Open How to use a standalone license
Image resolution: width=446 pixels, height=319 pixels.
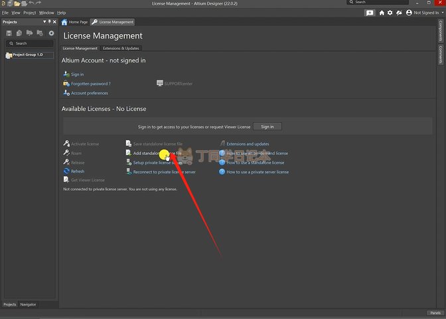[x=256, y=163]
